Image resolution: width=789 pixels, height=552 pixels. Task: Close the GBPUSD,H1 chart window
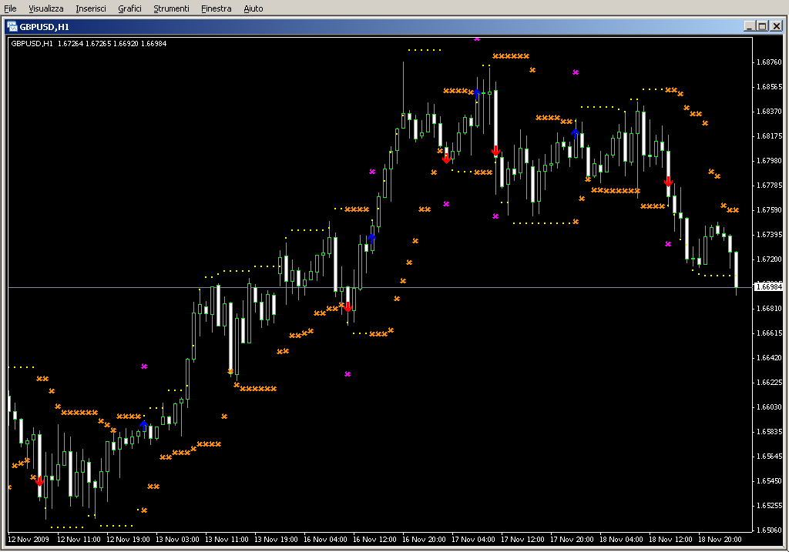pyautogui.click(x=777, y=26)
